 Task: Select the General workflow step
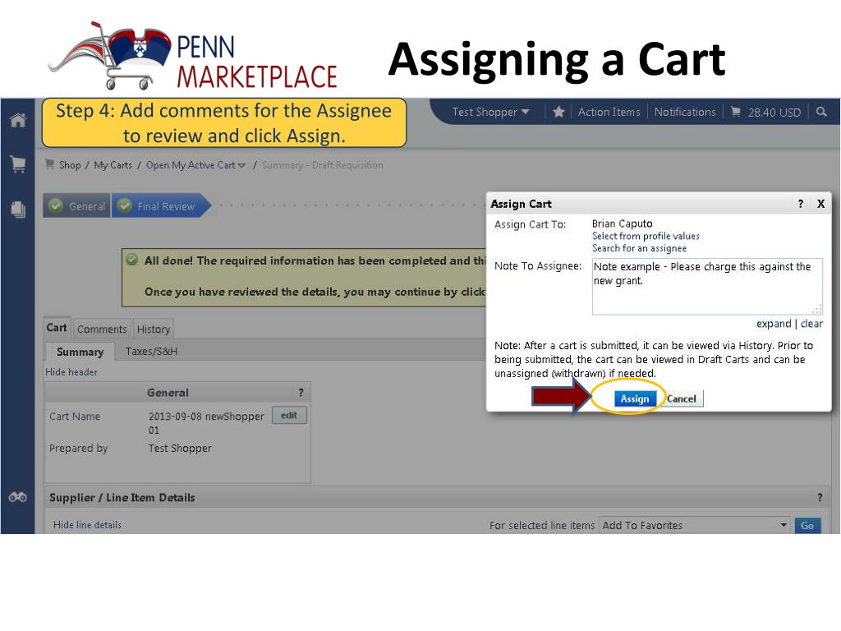(76, 206)
